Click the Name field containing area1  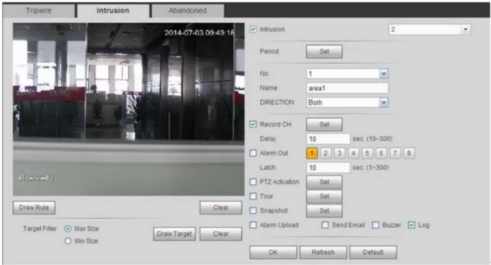(347, 88)
